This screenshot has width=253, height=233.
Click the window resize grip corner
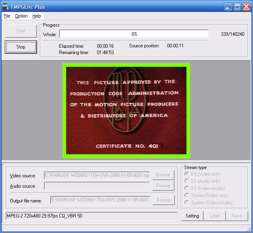[249, 229]
